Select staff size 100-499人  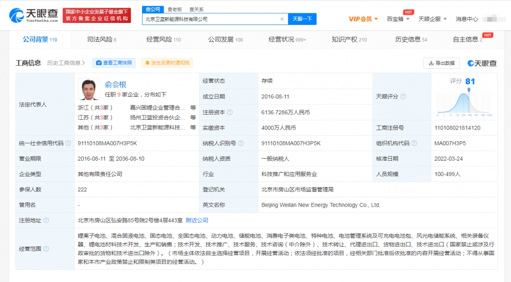click(447, 174)
